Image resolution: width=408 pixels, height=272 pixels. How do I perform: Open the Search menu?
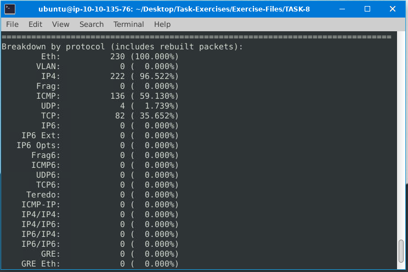(91, 24)
